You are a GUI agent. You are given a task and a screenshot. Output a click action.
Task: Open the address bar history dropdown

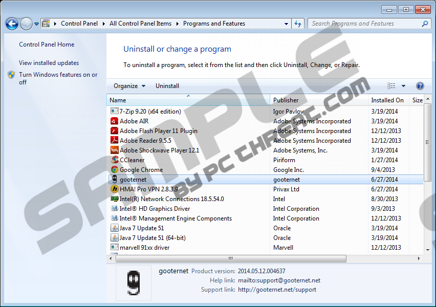coord(287,24)
